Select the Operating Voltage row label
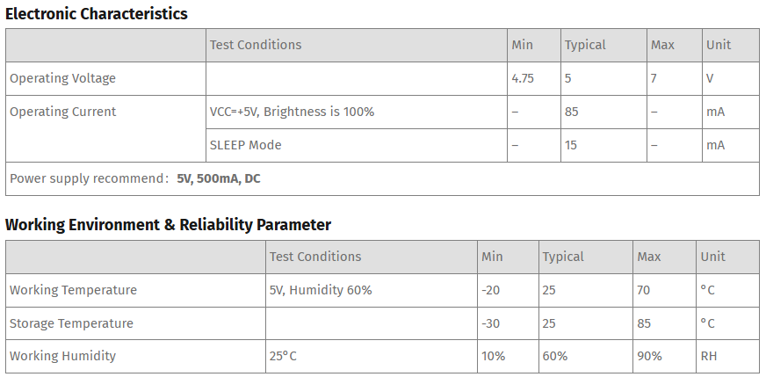 [62, 78]
